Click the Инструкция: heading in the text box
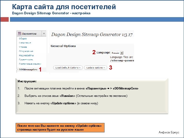This screenshot has height=138, width=184. [x=27, y=81]
